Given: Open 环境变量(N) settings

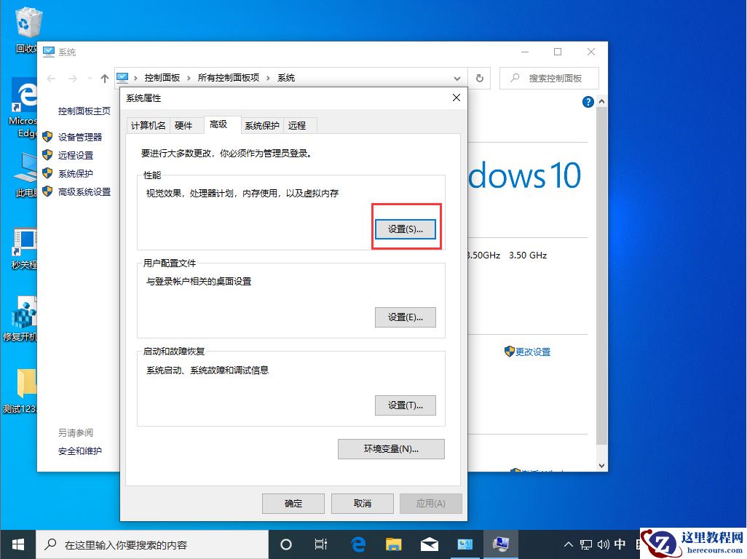Looking at the screenshot, I should [x=391, y=449].
